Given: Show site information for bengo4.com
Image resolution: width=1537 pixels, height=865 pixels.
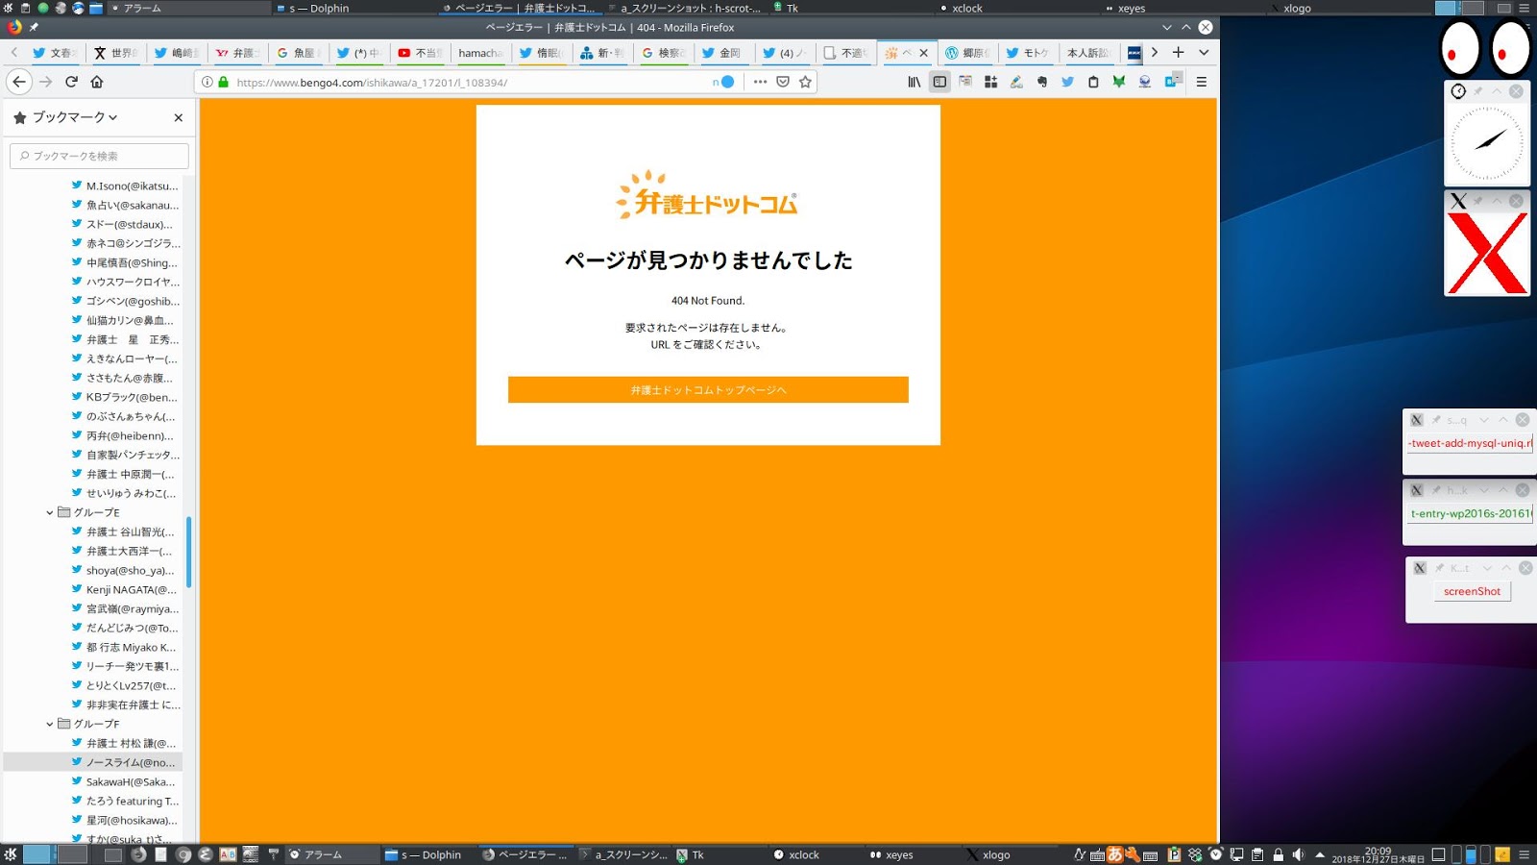Looking at the screenshot, I should pos(207,82).
